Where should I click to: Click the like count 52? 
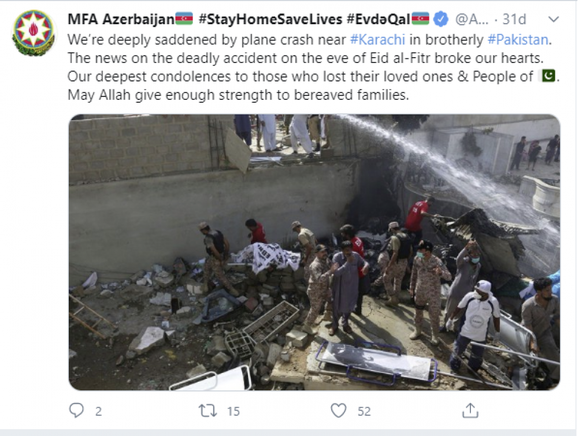[364, 411]
